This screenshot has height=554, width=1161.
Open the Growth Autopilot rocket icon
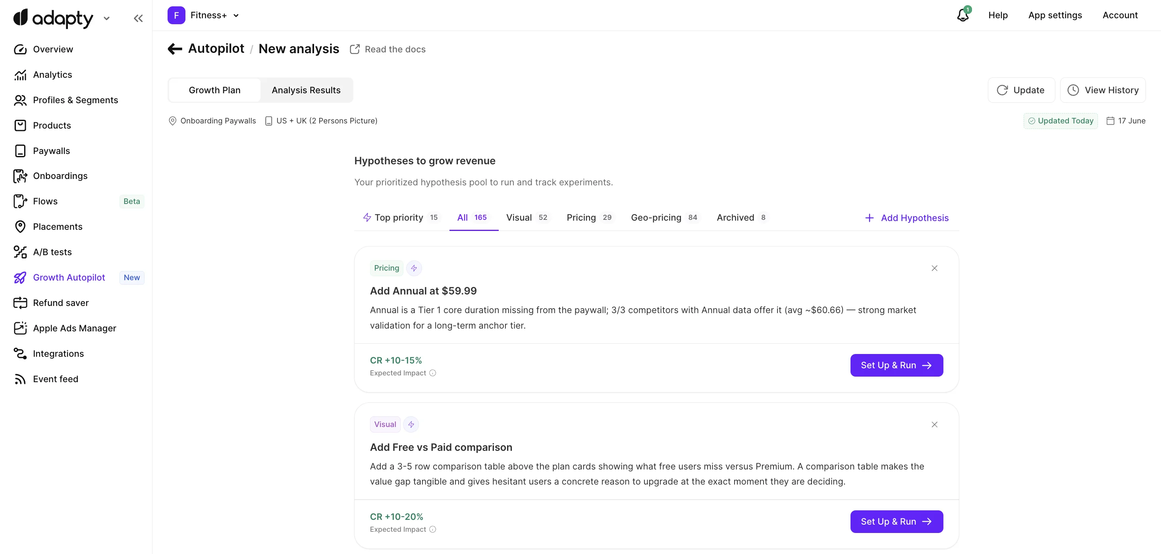tap(20, 277)
